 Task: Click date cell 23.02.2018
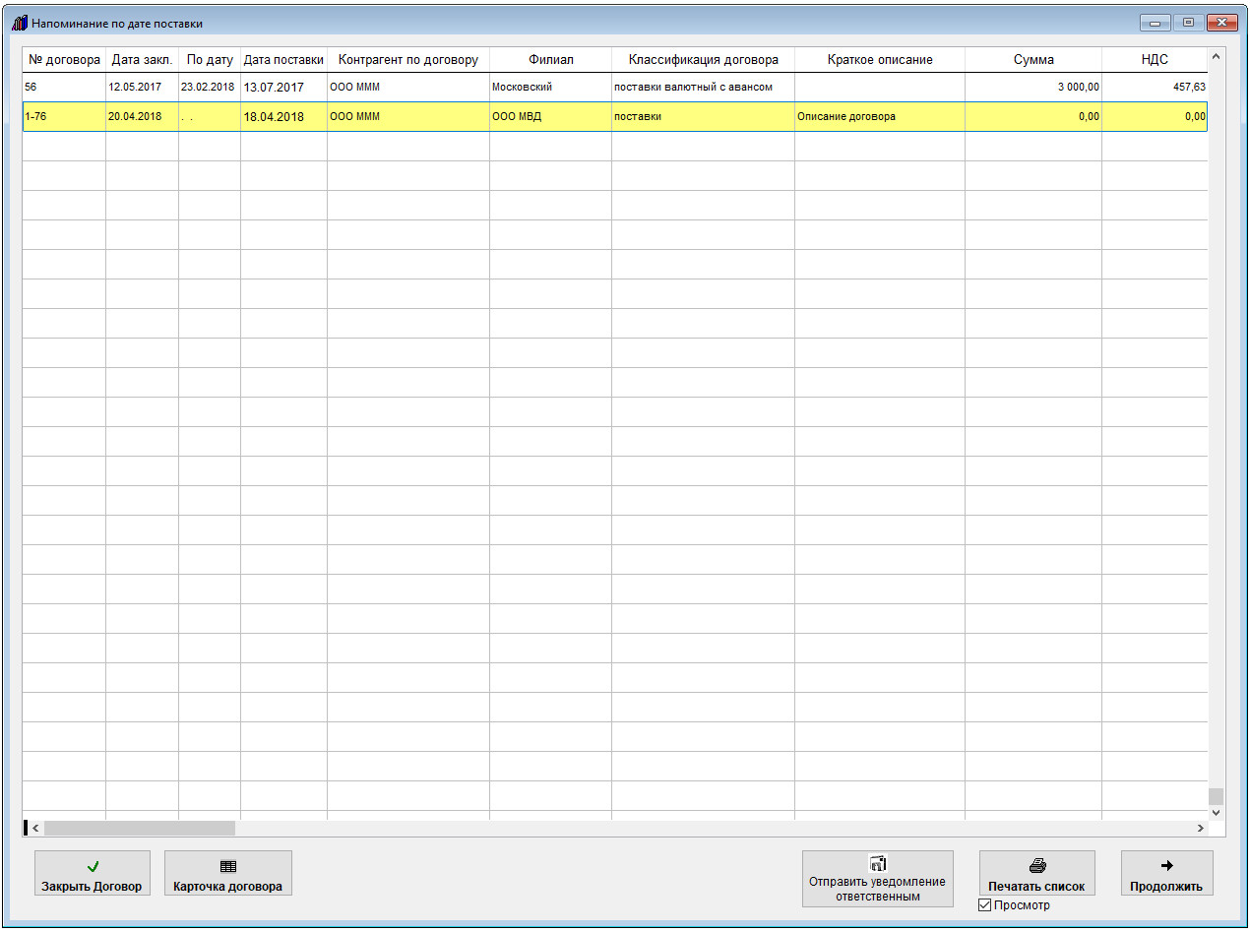pyautogui.click(x=210, y=87)
